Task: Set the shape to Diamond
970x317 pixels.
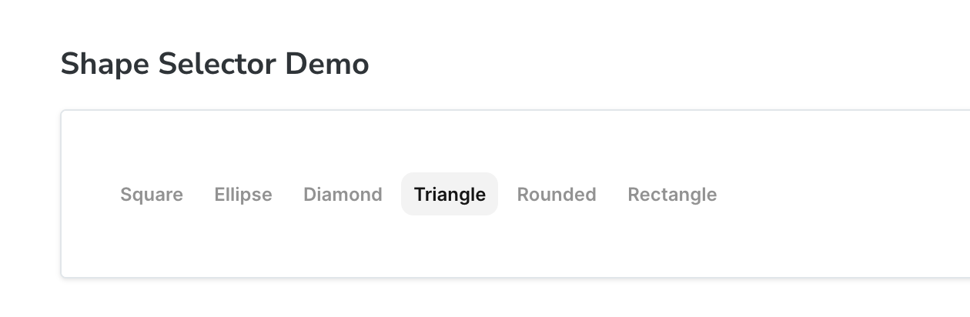Action: [x=343, y=195]
